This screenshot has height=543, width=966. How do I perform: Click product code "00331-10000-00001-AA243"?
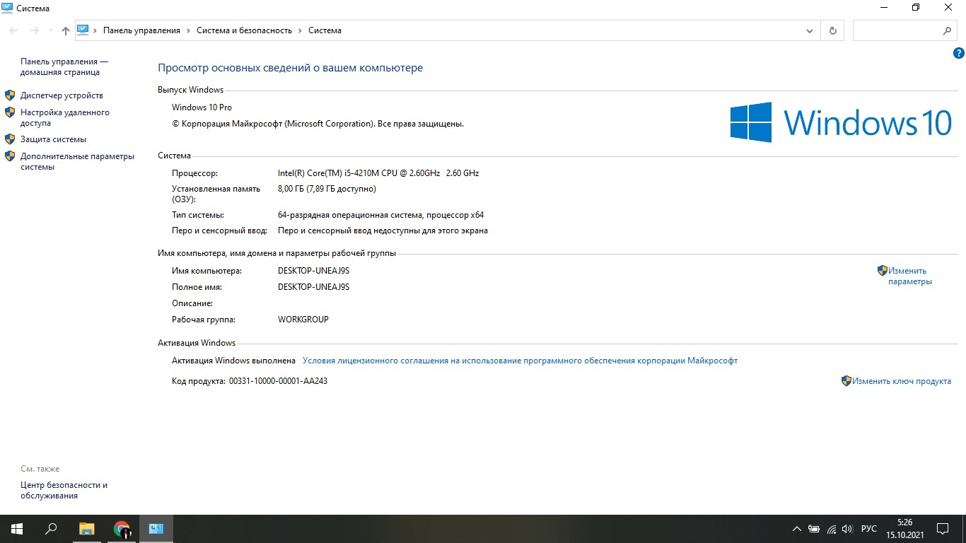tap(278, 381)
